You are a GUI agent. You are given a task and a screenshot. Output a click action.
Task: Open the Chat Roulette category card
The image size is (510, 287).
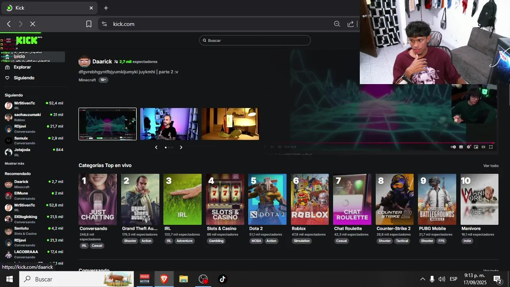pyautogui.click(x=352, y=199)
